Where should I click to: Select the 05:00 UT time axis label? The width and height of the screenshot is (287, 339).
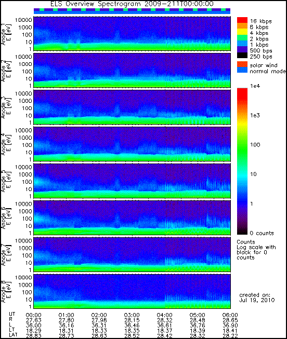[197, 315]
